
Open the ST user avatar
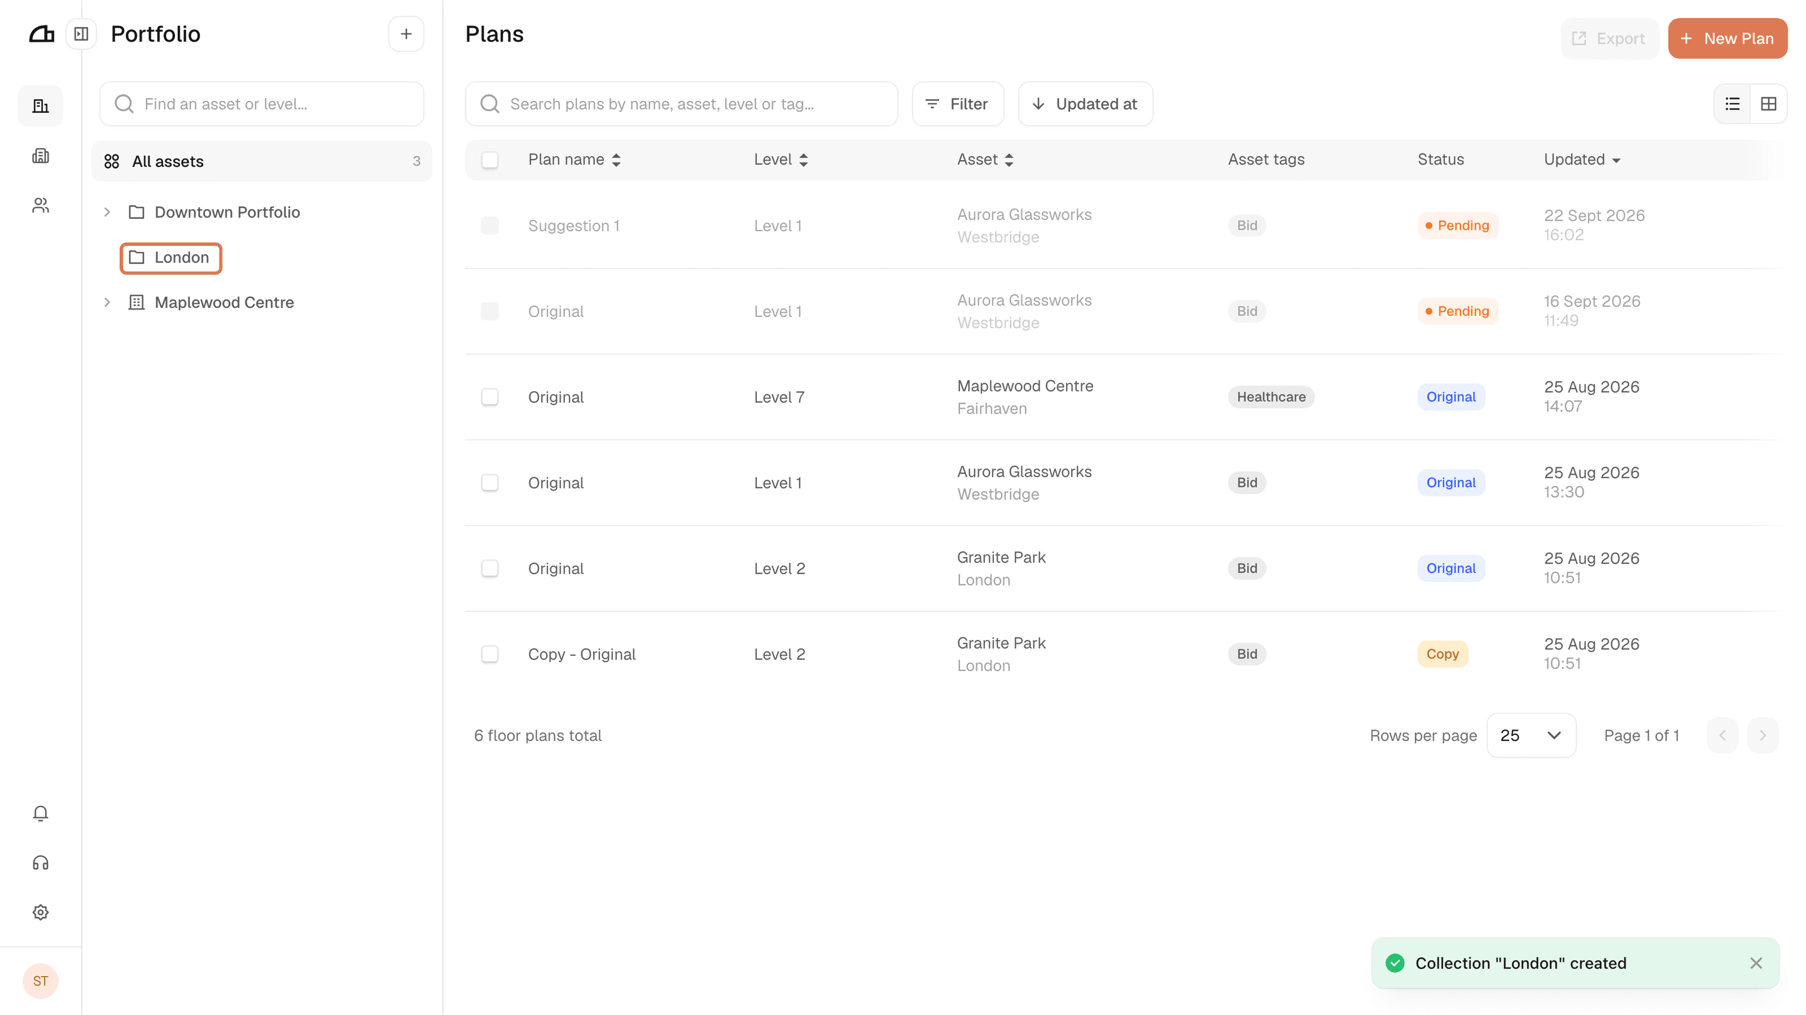click(41, 981)
